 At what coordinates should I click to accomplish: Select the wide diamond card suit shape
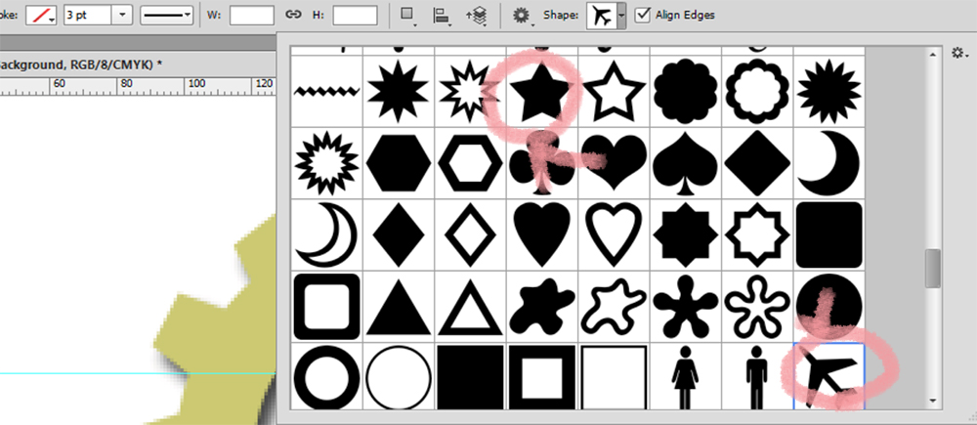(757, 163)
